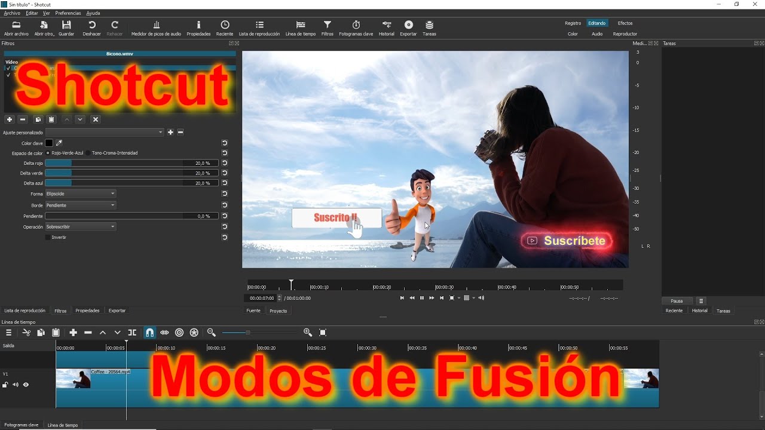
Task: Click the Guardar save icon
Action: pos(66,28)
